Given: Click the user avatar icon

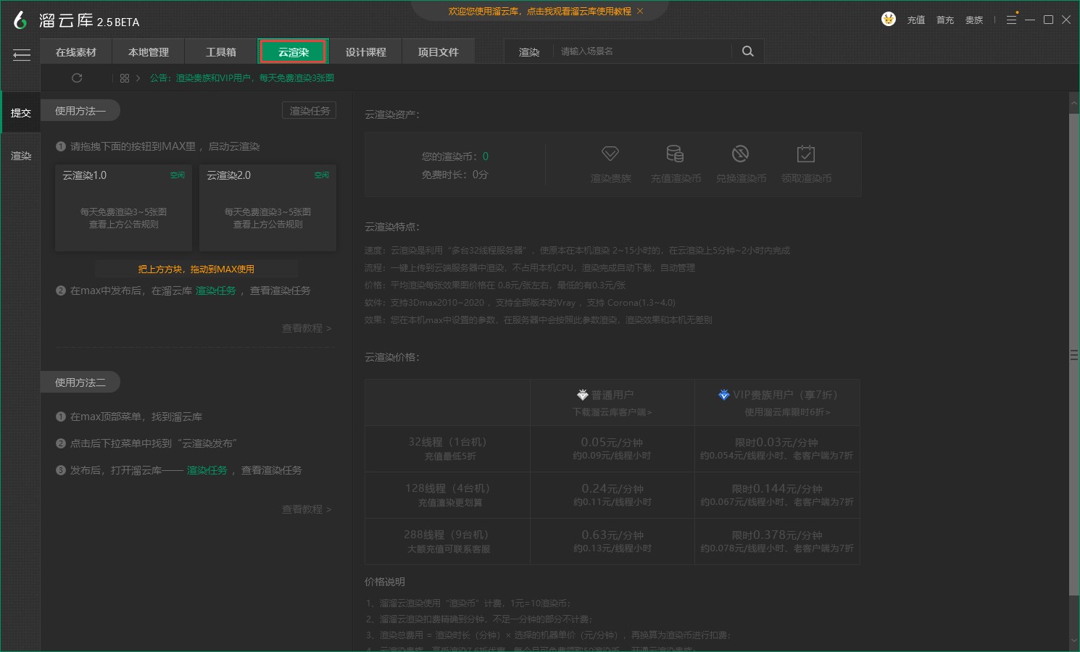Looking at the screenshot, I should click(888, 20).
